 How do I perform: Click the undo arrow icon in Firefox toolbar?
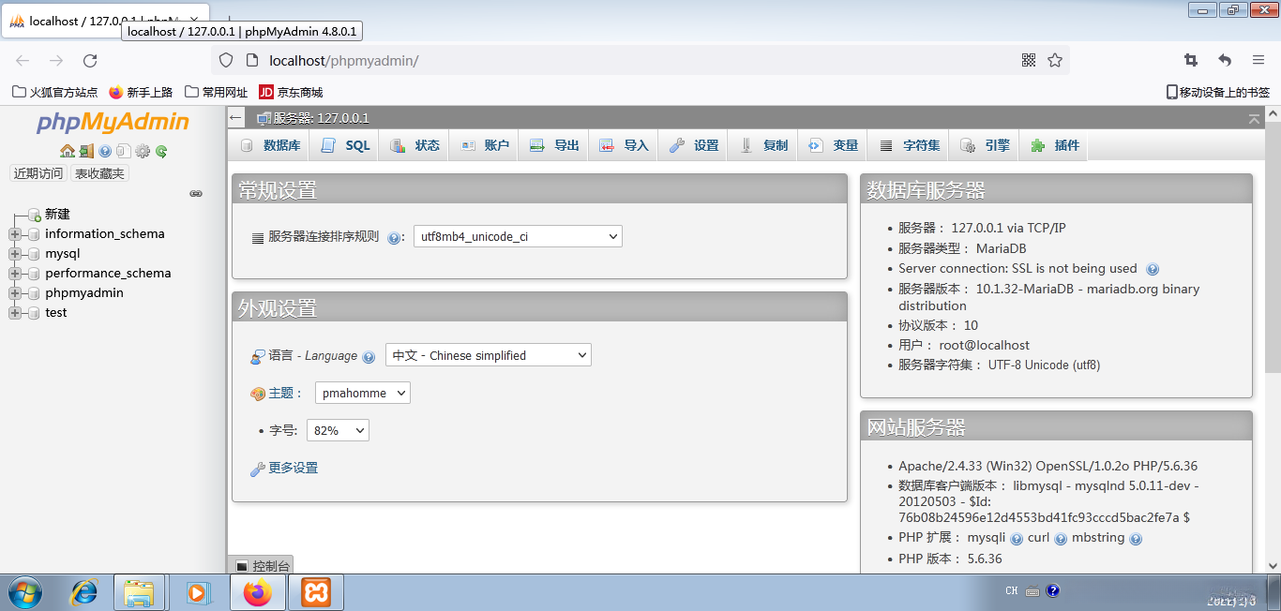[x=1225, y=60]
